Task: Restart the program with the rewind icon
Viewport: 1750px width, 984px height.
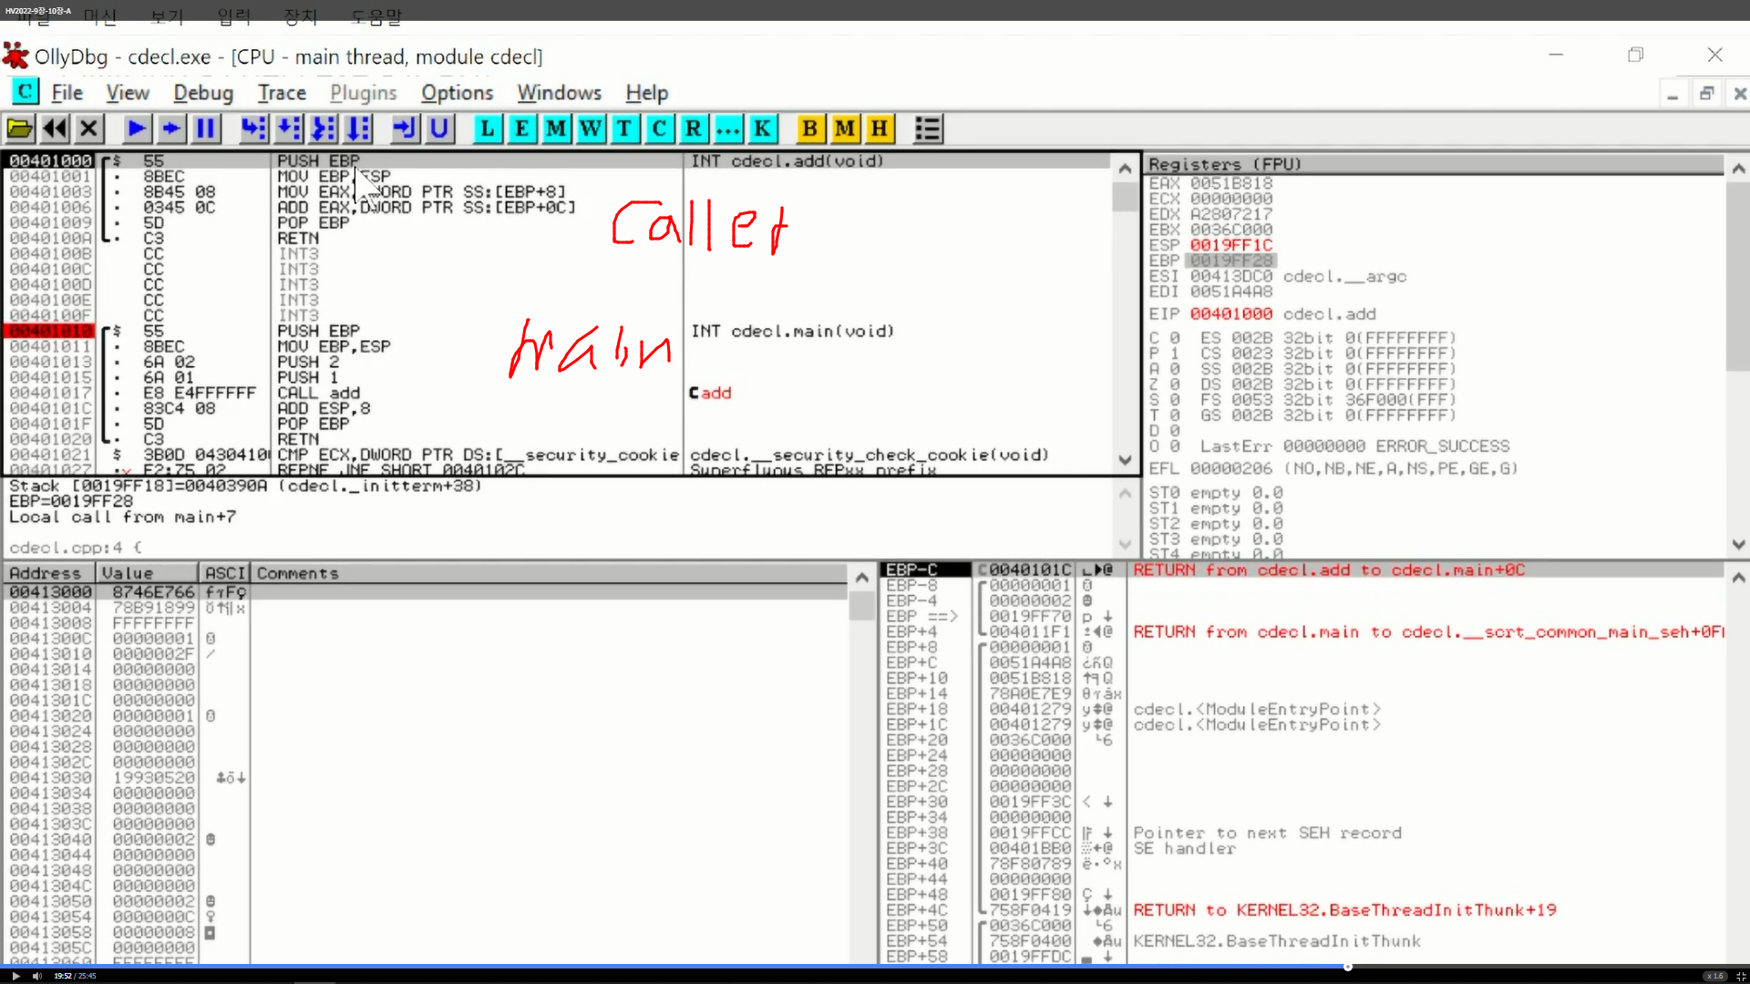Action: 55,128
